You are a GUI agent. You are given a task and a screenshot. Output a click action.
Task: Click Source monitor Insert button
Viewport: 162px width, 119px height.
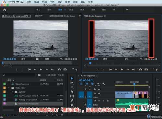(x=59, y=69)
